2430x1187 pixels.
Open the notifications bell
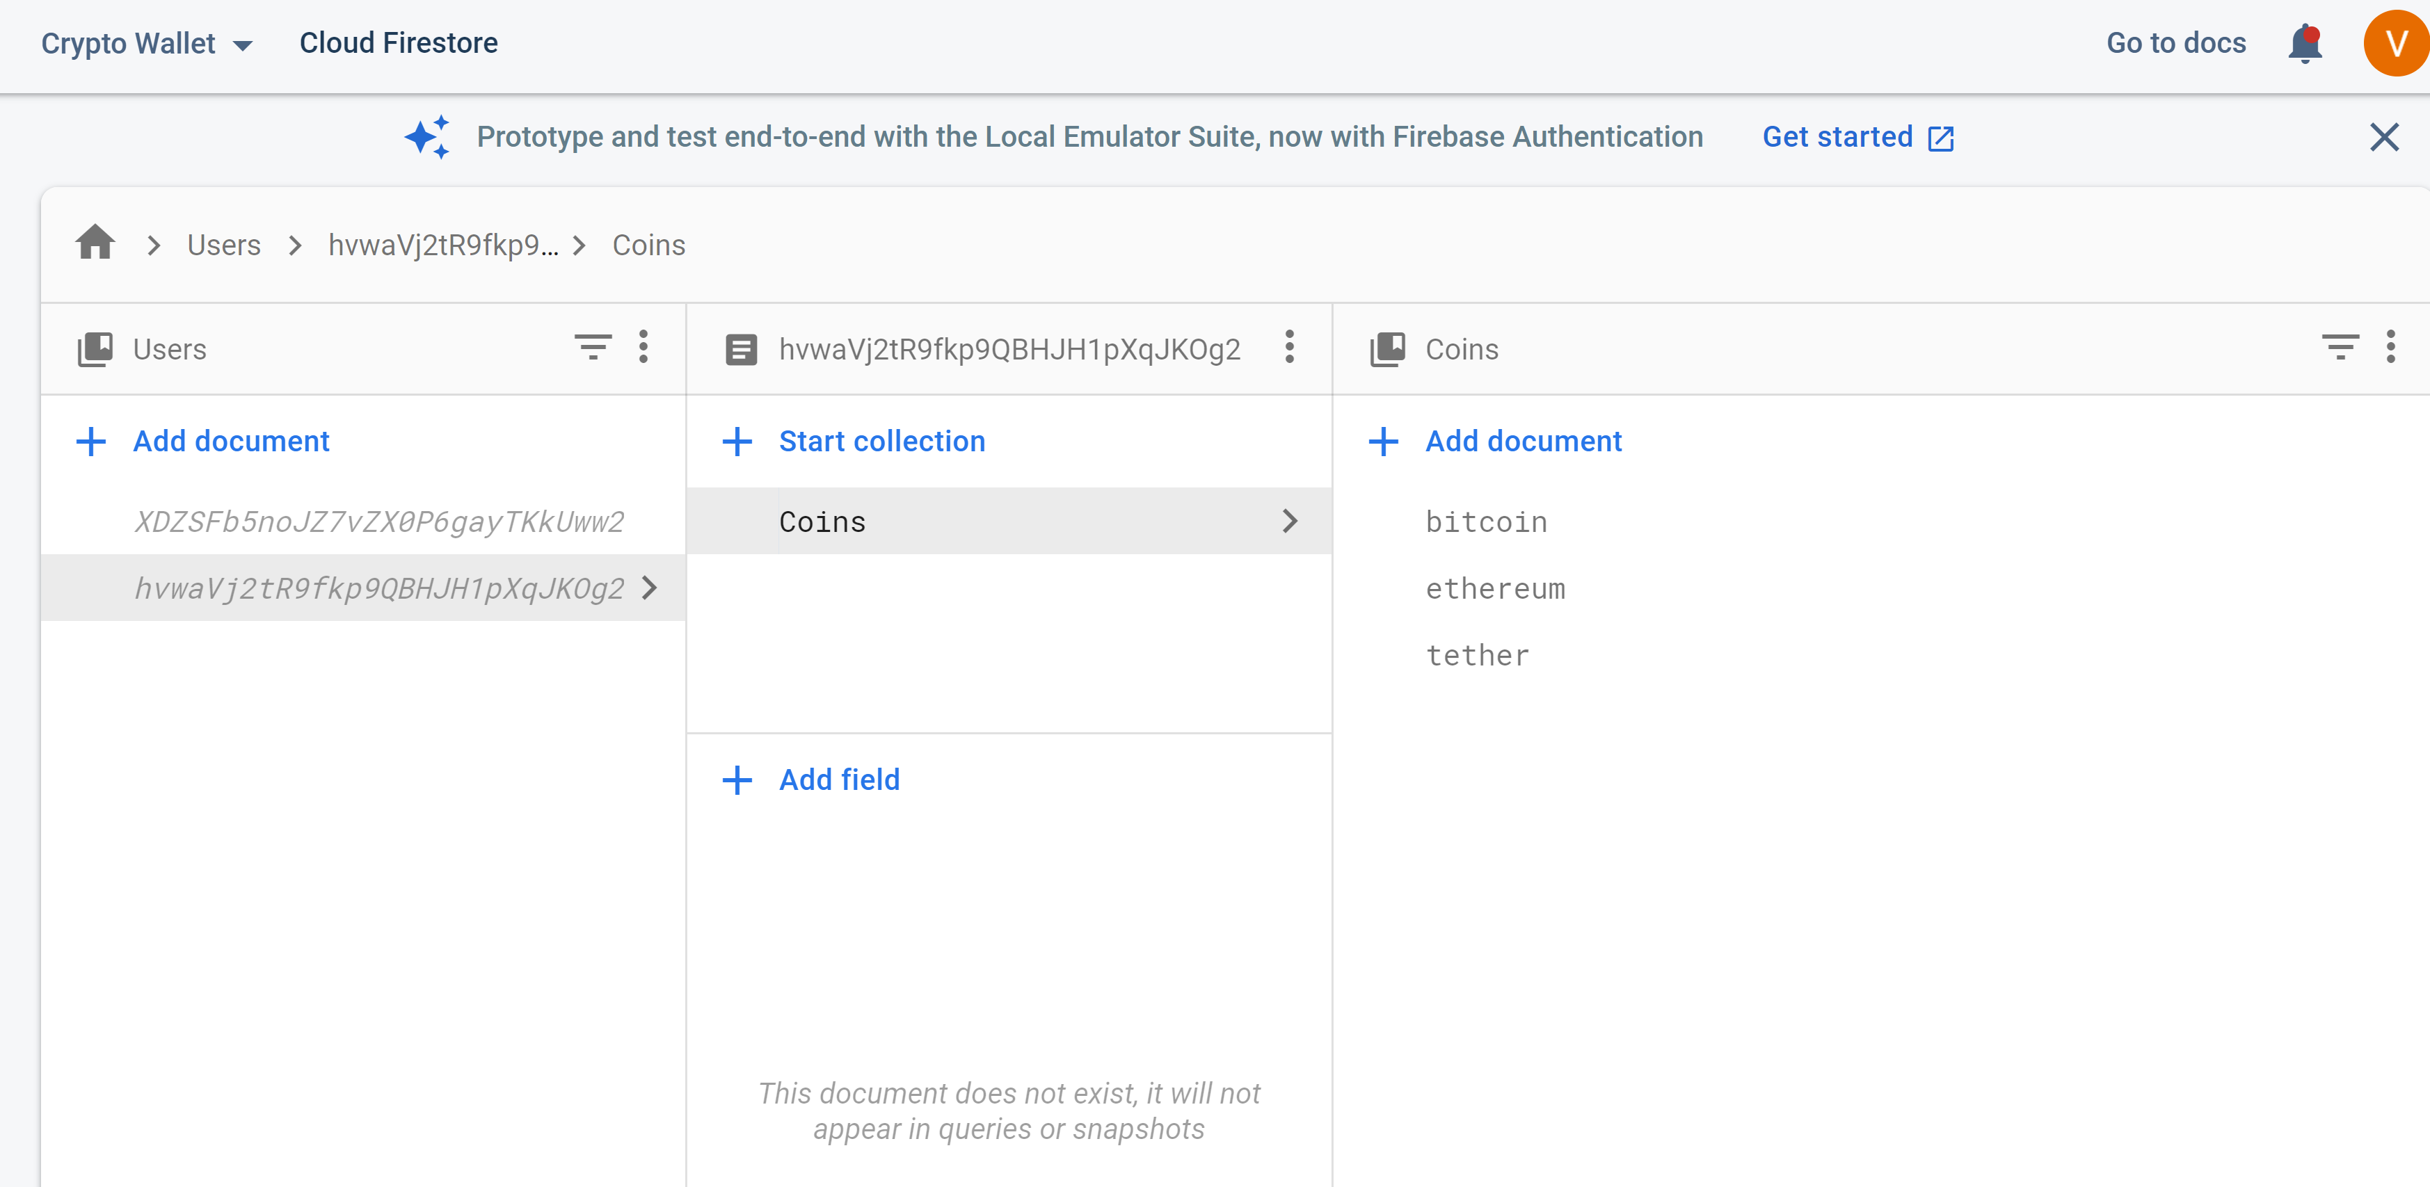click(2305, 43)
